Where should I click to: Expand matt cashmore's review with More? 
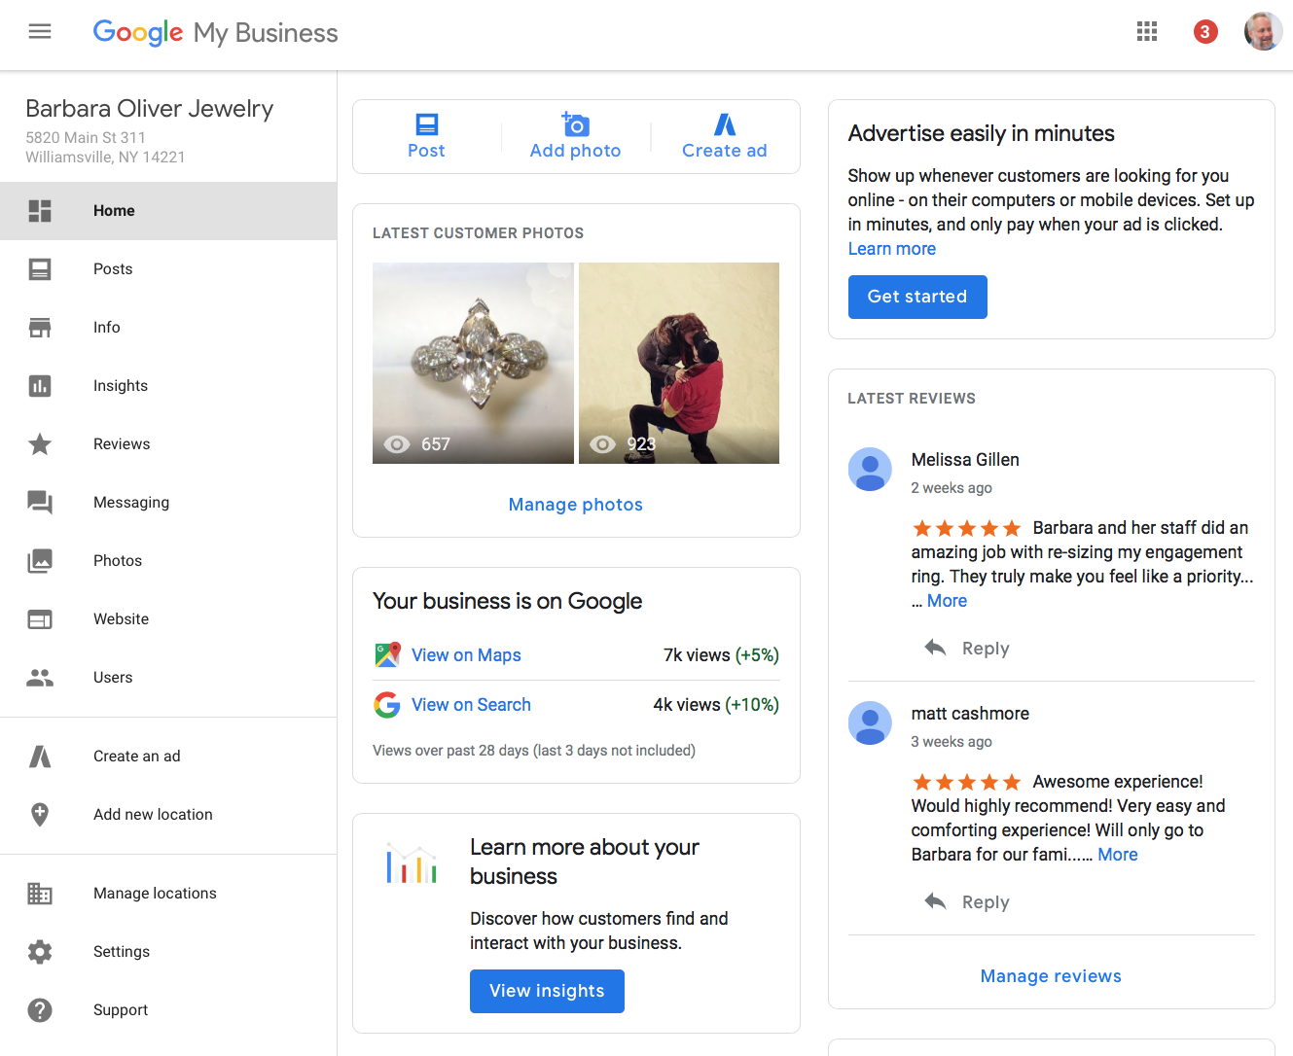(1118, 855)
